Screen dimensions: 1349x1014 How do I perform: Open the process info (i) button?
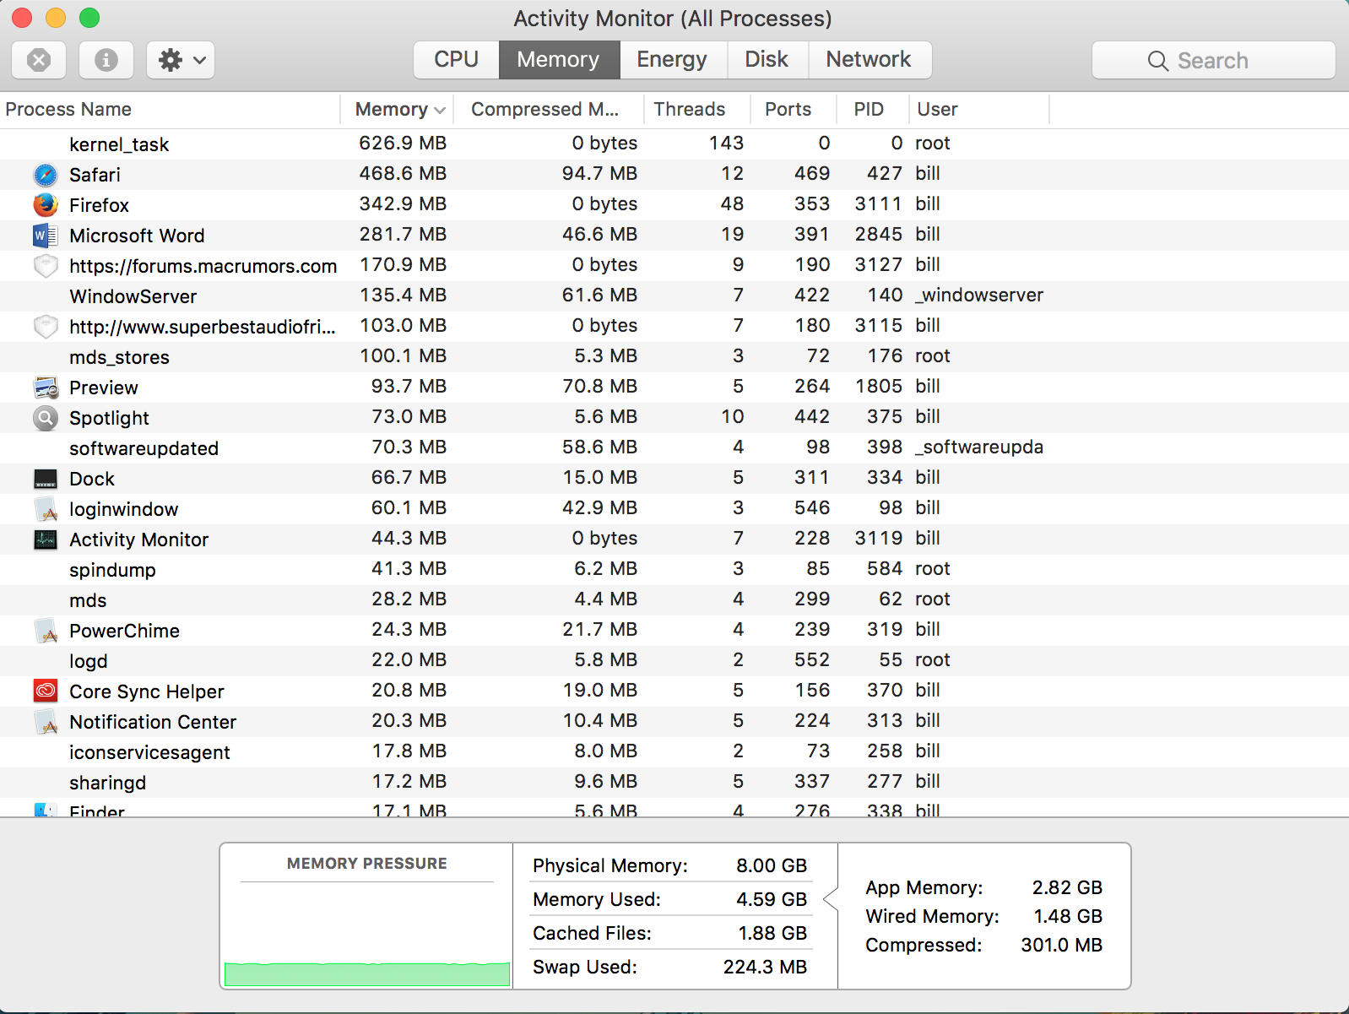[106, 60]
